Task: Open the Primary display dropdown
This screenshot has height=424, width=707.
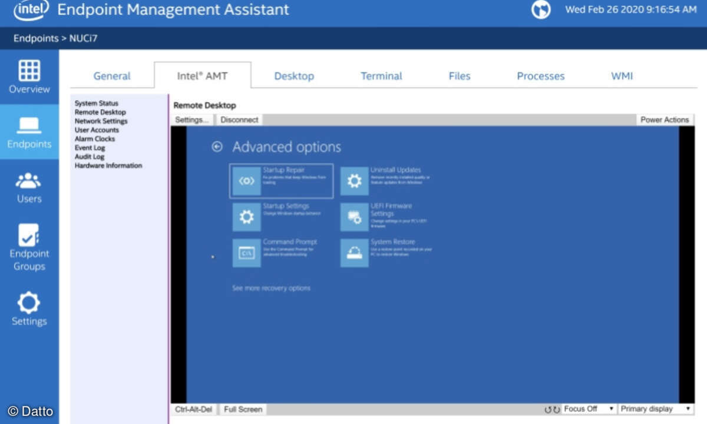Action: coord(656,409)
